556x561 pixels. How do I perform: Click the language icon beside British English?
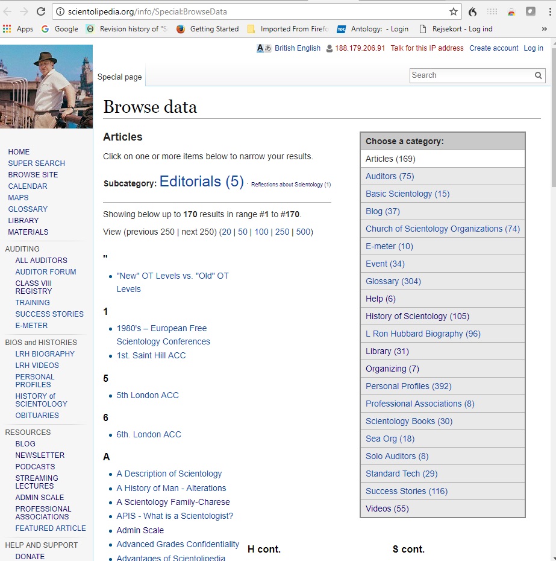(x=264, y=48)
